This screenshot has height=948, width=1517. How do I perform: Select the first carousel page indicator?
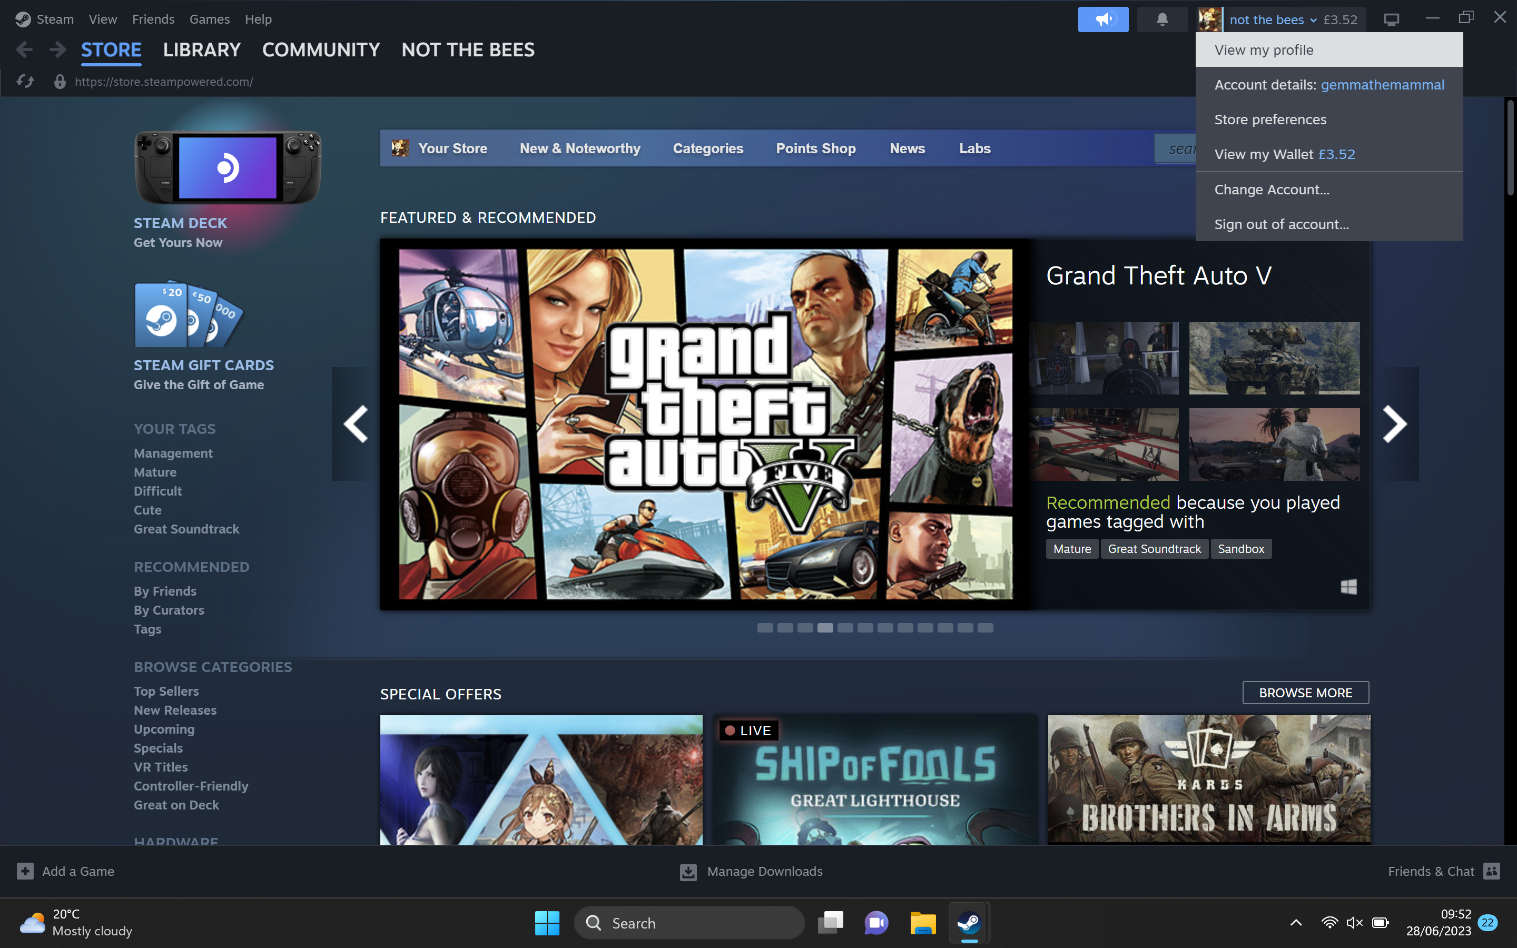(x=765, y=628)
